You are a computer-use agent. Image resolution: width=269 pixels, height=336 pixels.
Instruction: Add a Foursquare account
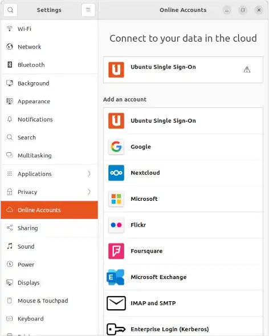[x=183, y=251]
